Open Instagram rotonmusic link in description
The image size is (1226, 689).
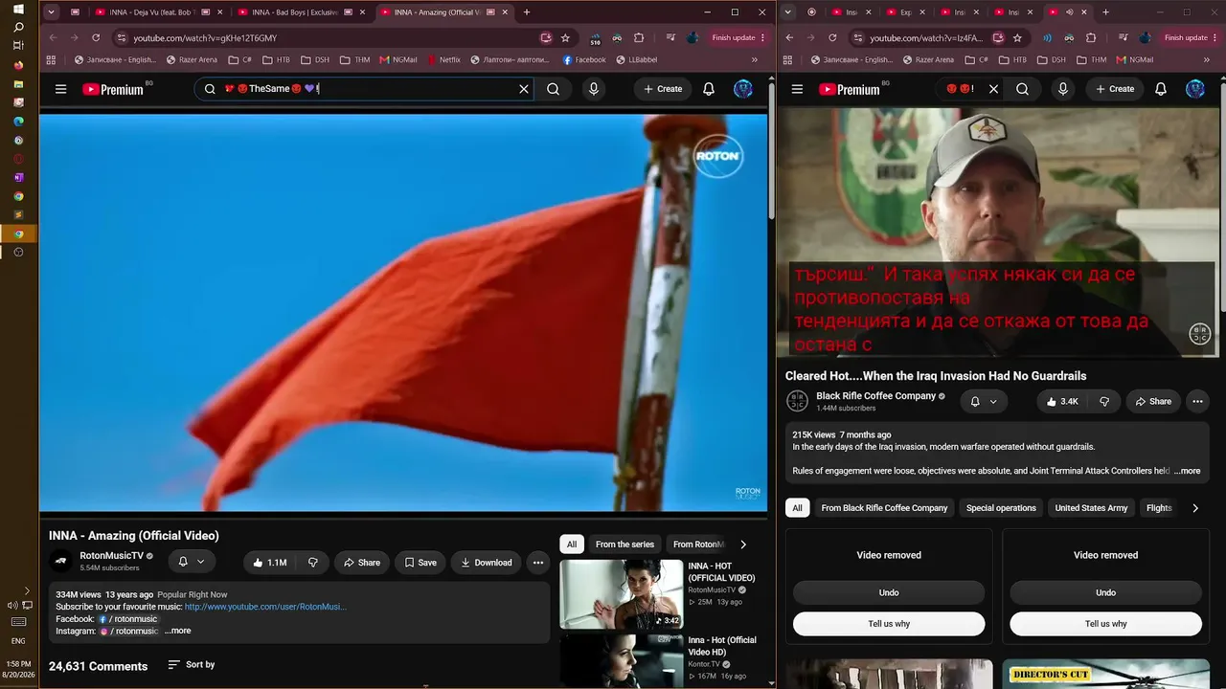tap(129, 631)
